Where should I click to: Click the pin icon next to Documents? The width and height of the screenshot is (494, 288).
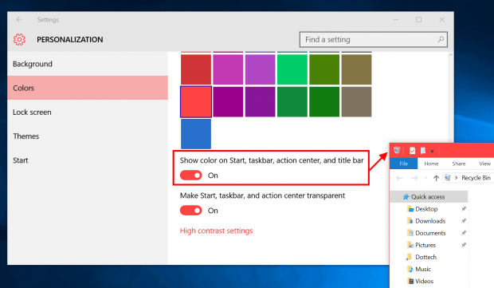point(464,233)
